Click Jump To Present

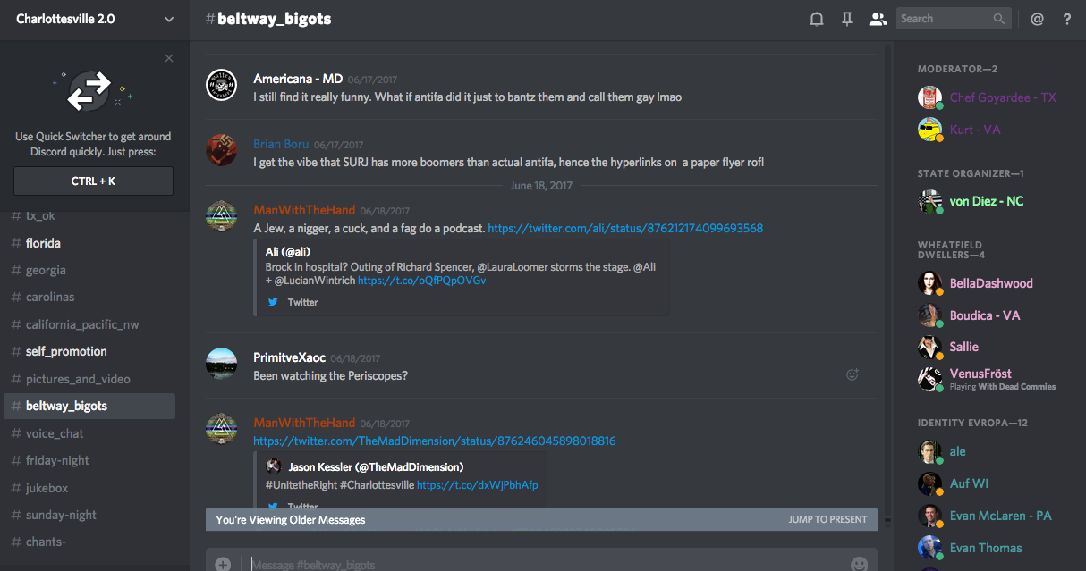pyautogui.click(x=827, y=519)
